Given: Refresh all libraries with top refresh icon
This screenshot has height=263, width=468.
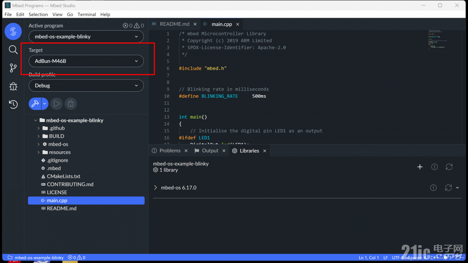Looking at the screenshot, I should coord(449,167).
